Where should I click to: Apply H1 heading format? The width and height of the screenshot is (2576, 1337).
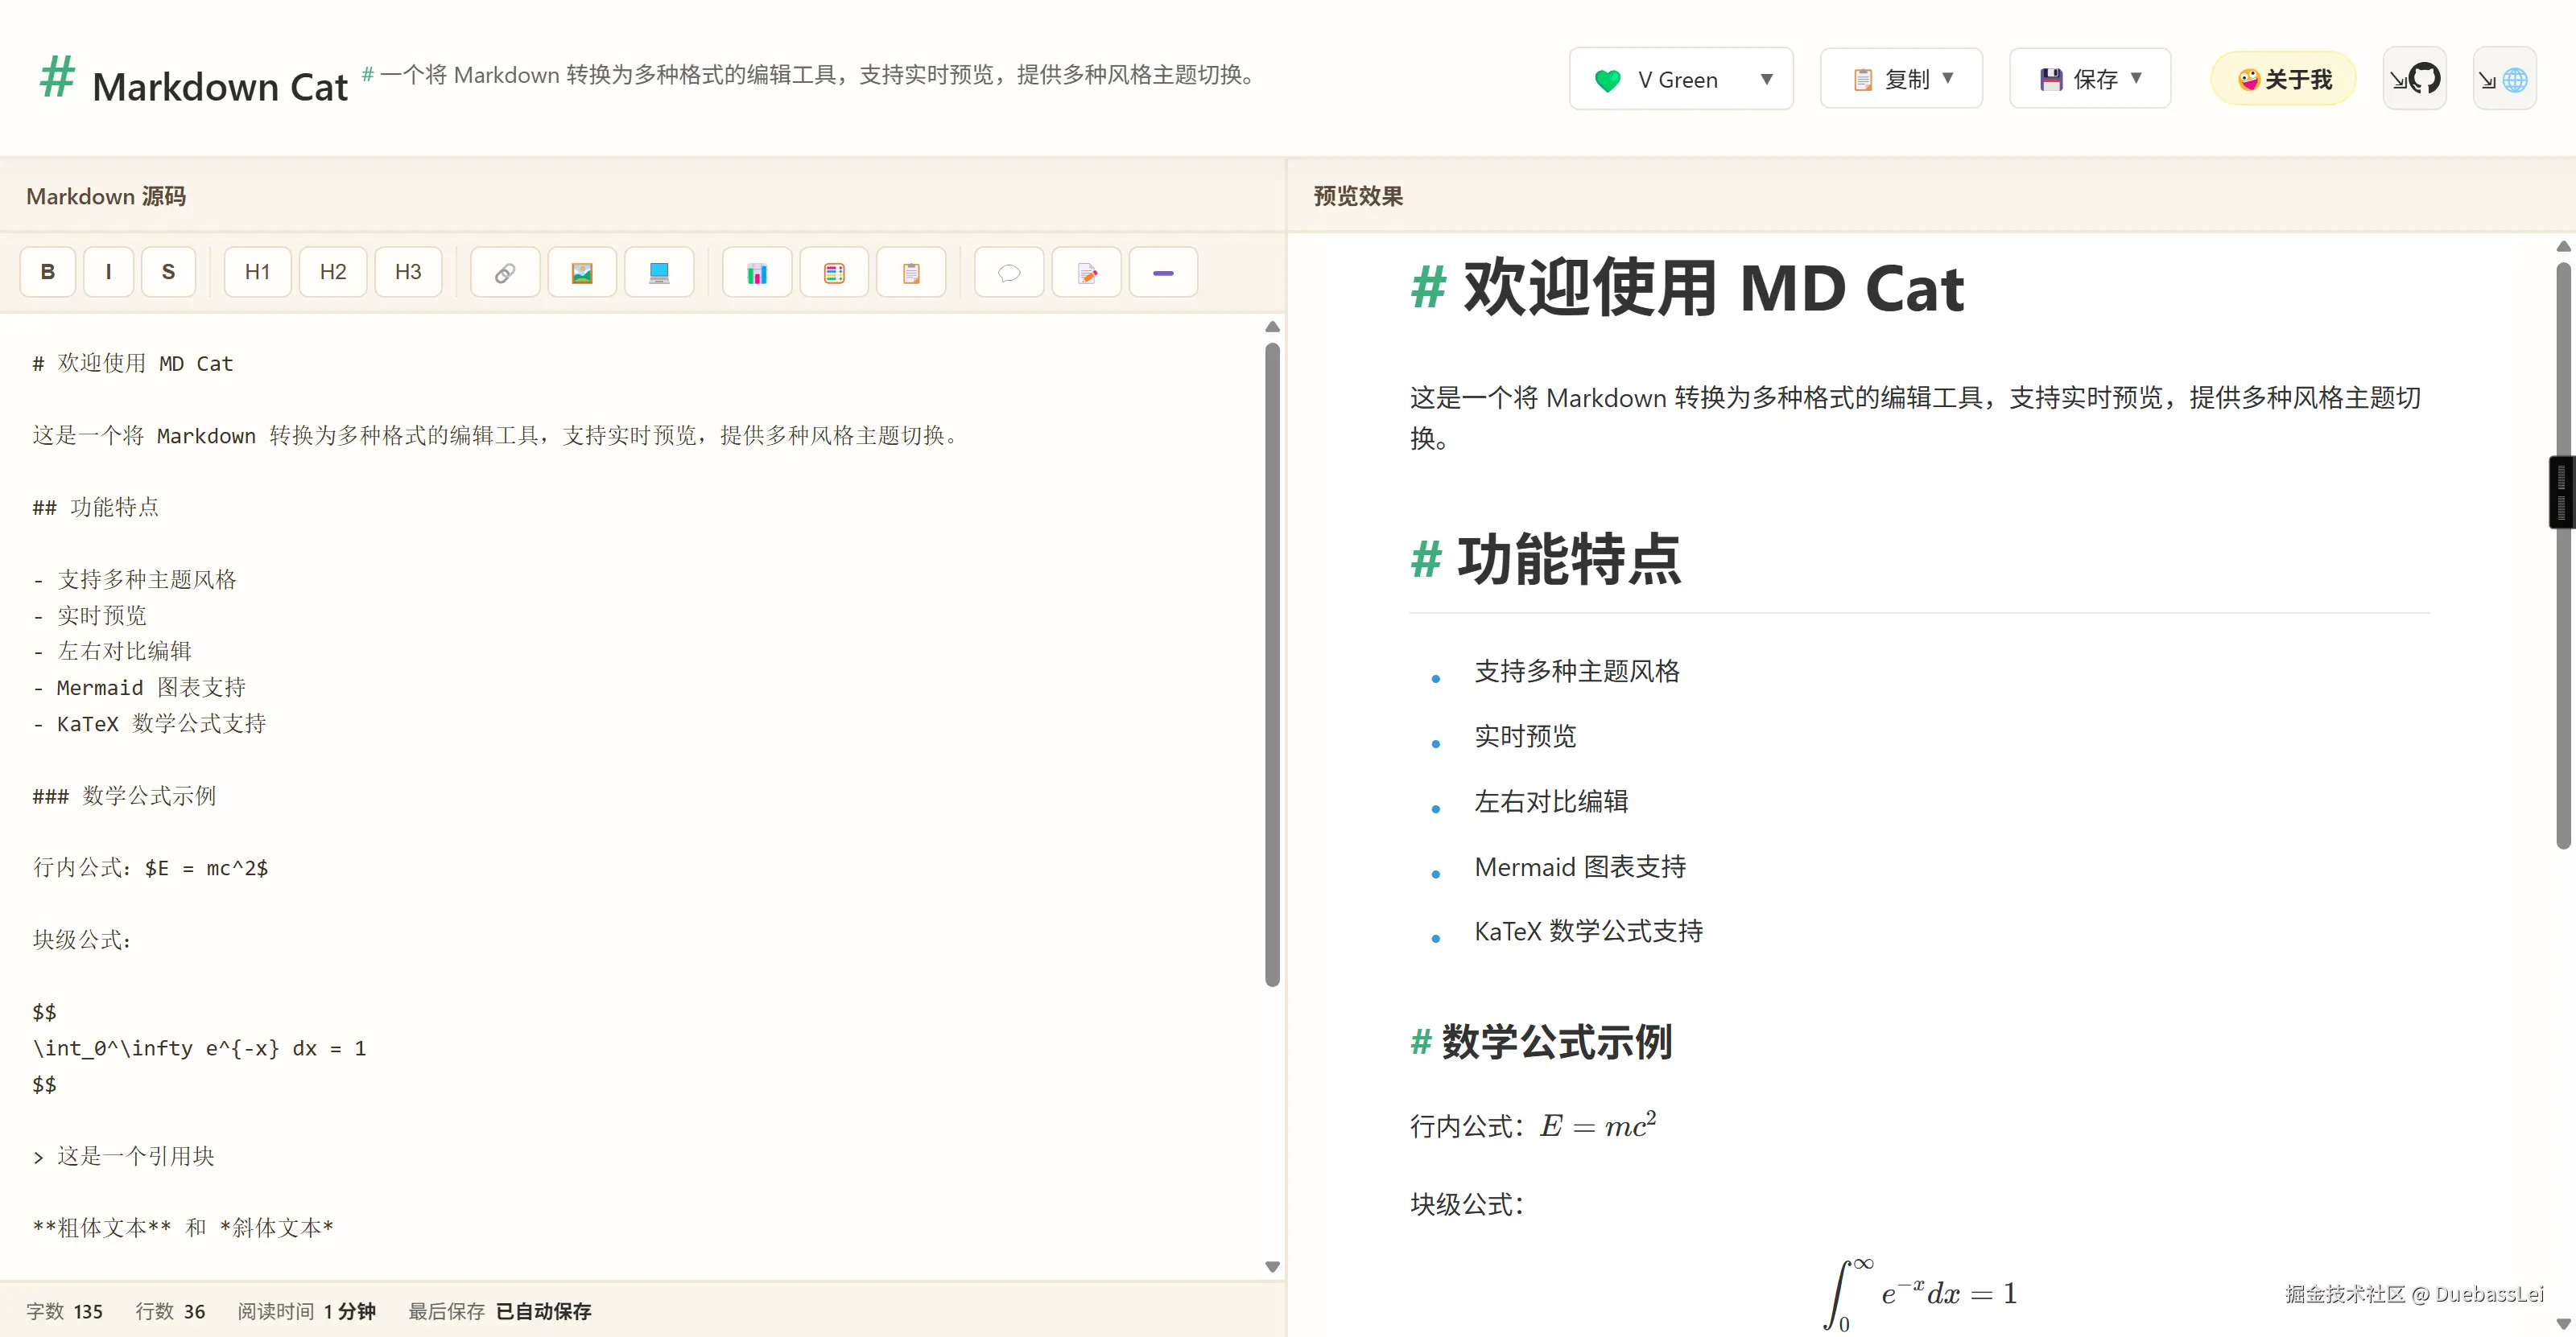click(x=257, y=272)
